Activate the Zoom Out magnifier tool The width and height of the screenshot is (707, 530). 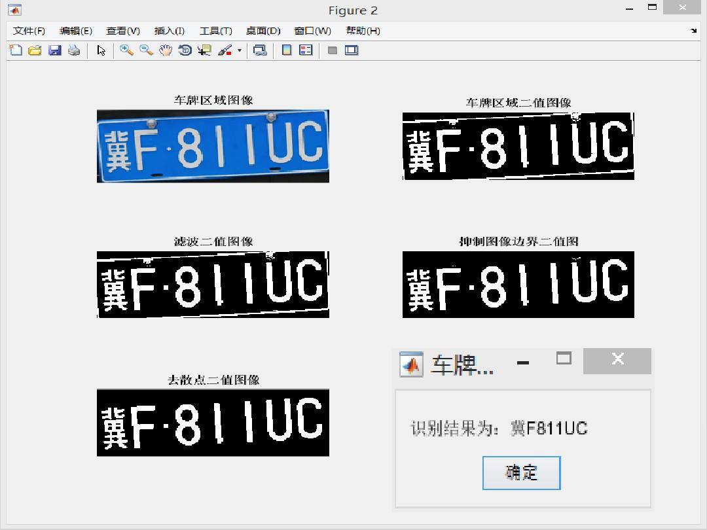coord(145,50)
